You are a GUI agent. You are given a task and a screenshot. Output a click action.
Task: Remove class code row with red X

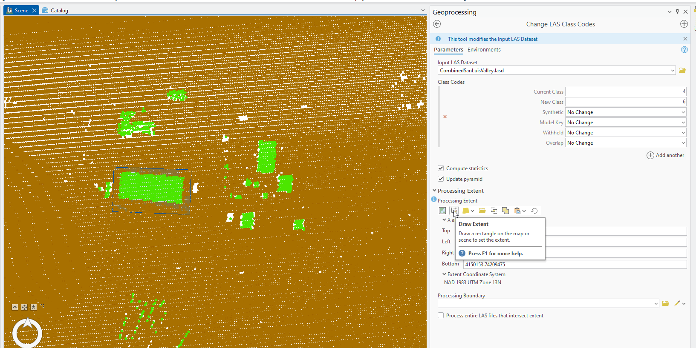click(x=445, y=117)
